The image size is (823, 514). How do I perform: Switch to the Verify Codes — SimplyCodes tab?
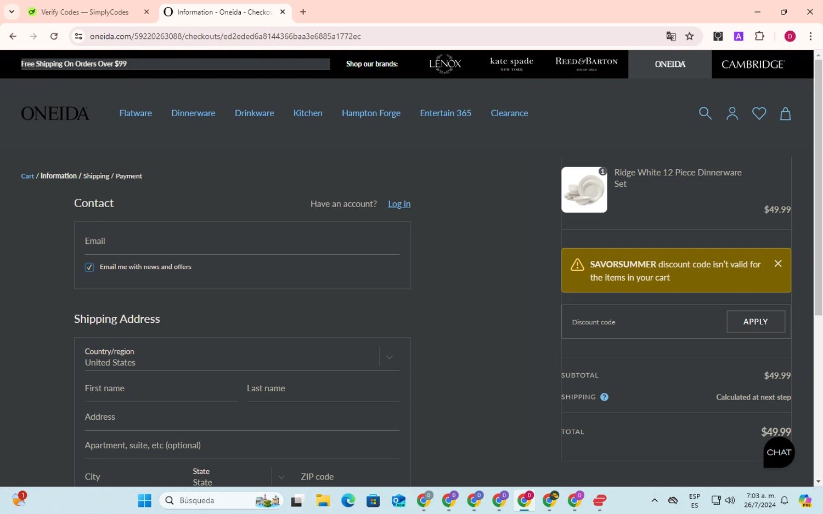(x=85, y=12)
